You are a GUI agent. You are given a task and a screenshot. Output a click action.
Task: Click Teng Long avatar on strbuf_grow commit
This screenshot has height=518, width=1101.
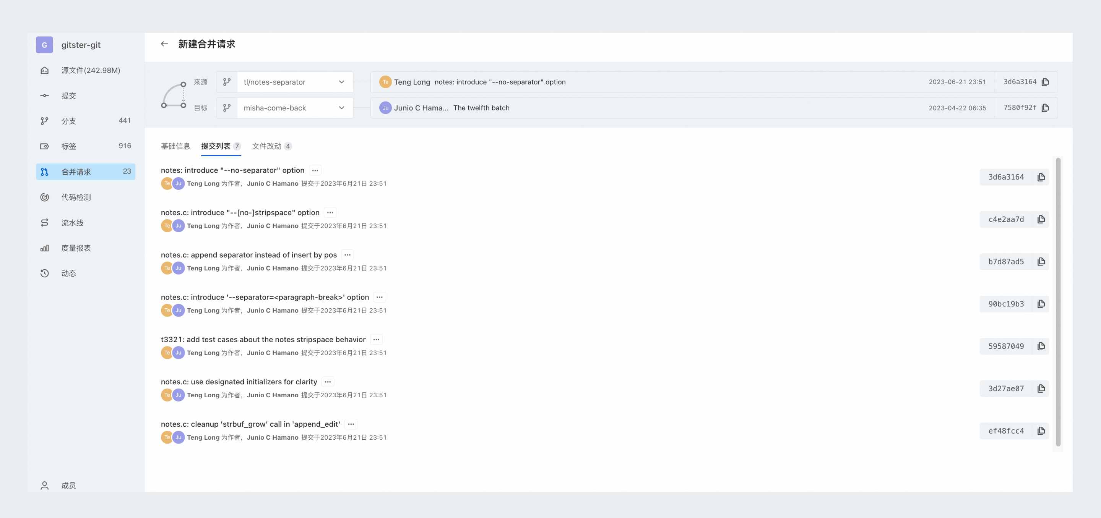[167, 437]
